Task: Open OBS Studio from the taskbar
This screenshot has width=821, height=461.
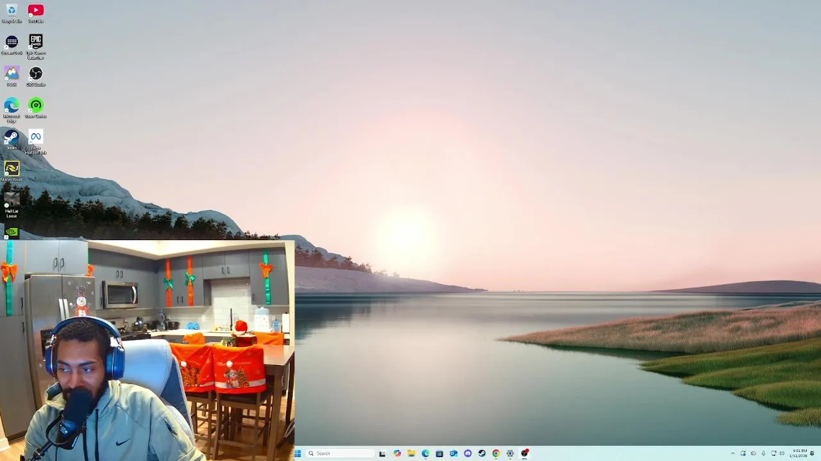Action: click(x=525, y=453)
